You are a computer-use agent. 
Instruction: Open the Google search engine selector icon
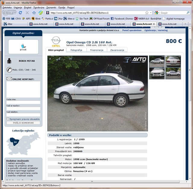(156, 13)
